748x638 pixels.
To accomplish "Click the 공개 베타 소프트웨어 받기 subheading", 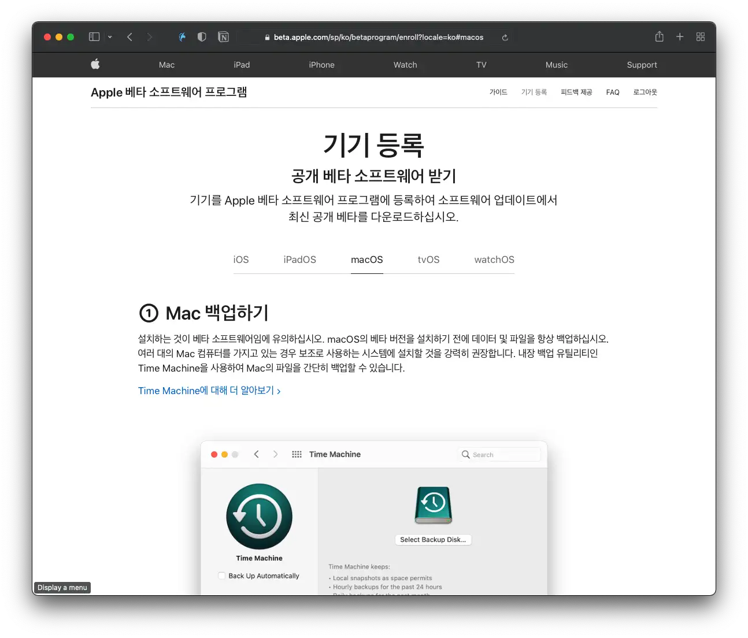I will 373,176.
